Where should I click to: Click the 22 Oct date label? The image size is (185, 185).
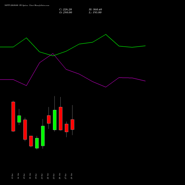[x=48, y=176]
